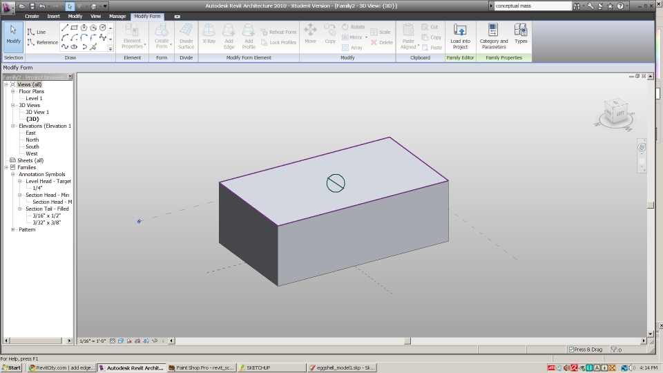This screenshot has width=663, height=373.
Task: Toggle the Press & Drag checkbox
Action: pos(571,350)
